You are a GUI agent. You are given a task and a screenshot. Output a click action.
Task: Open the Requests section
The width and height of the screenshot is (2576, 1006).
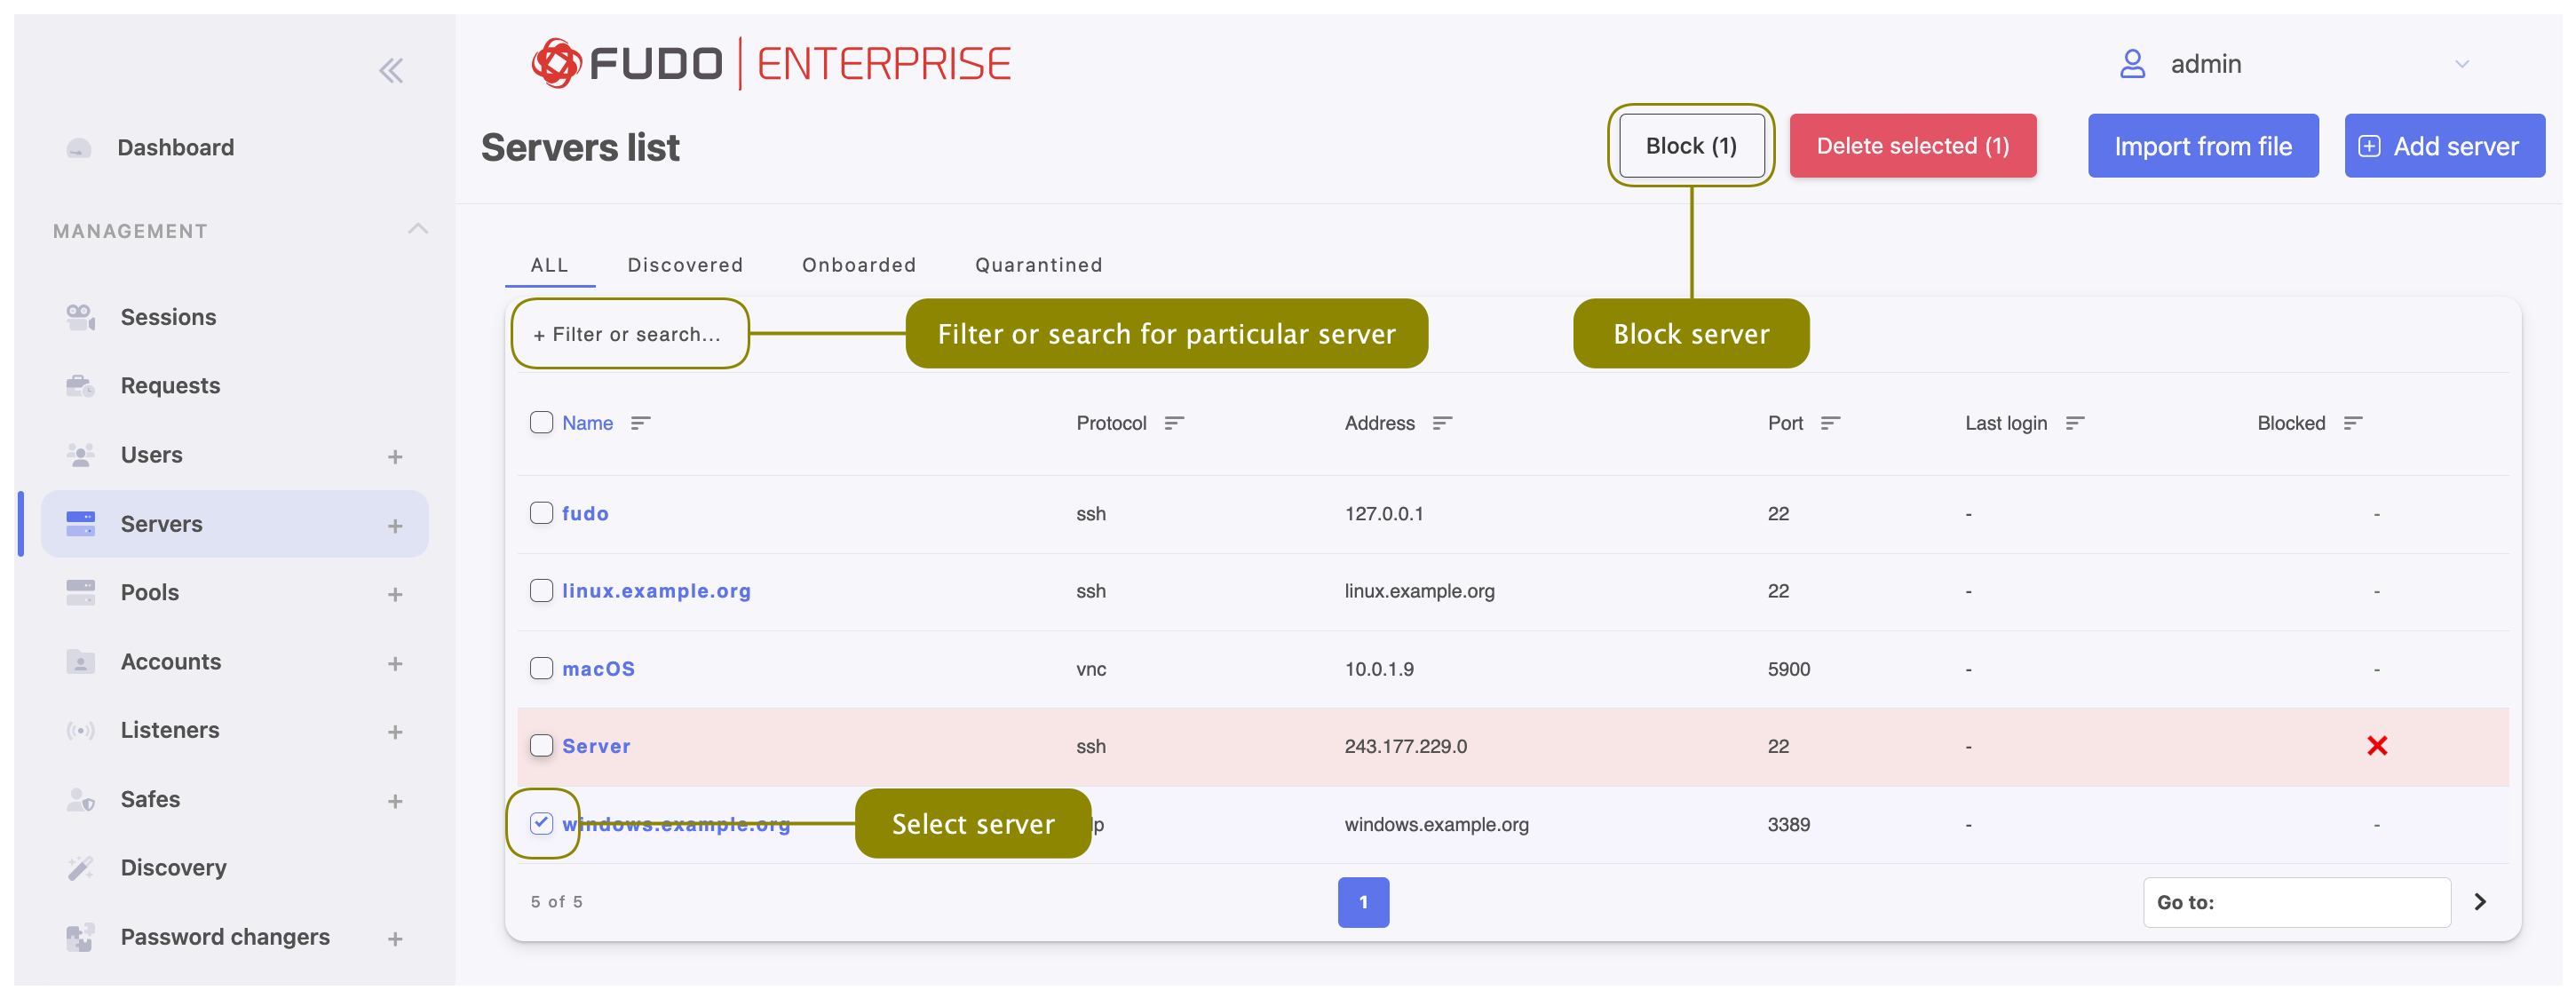(170, 385)
